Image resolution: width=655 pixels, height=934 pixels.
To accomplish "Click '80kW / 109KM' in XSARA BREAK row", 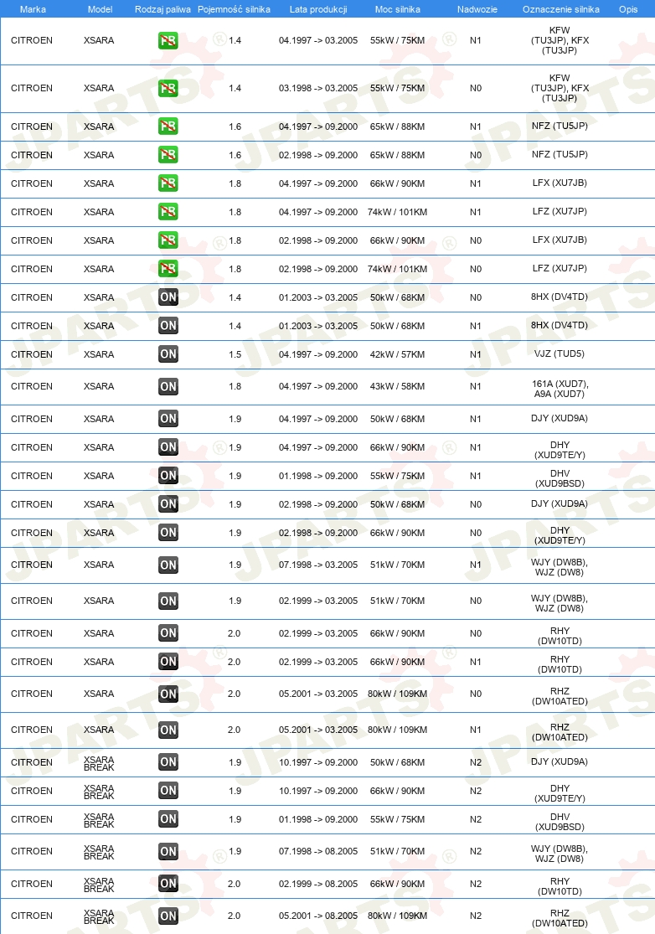I will coord(397,916).
